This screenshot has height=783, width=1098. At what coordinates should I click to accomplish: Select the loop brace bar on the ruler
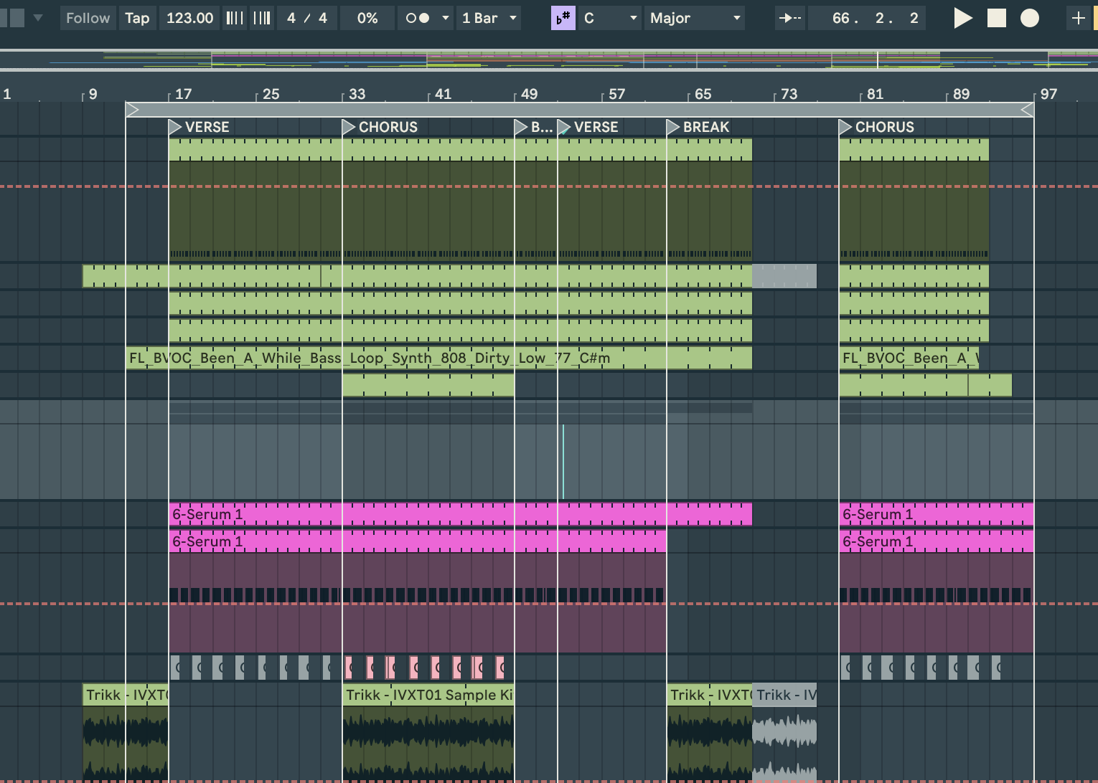(579, 109)
